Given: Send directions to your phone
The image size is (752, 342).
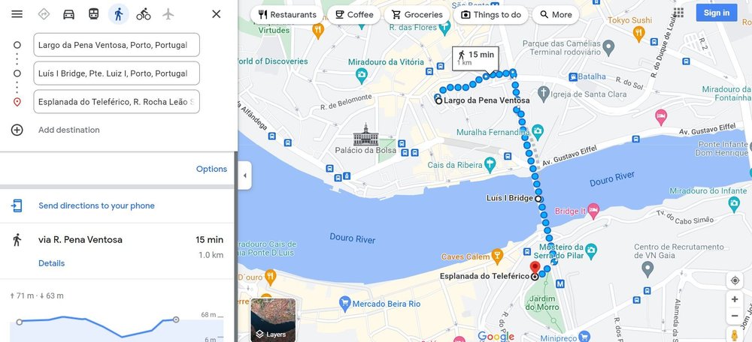Looking at the screenshot, I should (x=96, y=205).
